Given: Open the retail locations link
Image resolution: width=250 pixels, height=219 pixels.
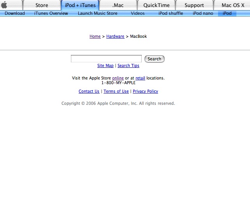Looking at the screenshot, I should coord(140,78).
